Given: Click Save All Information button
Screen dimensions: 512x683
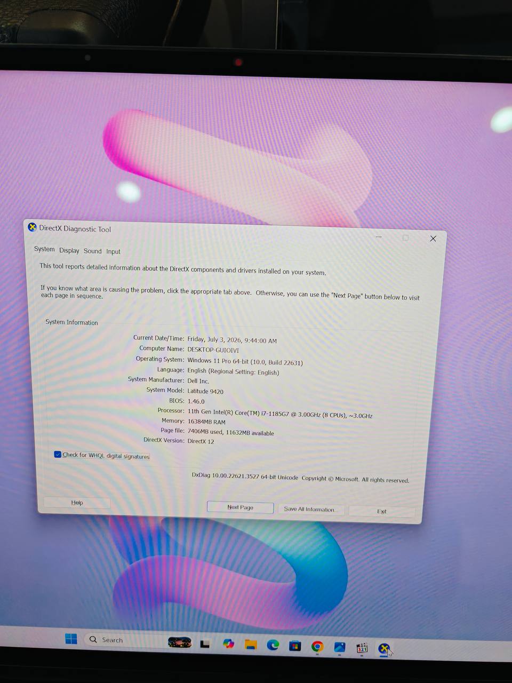Looking at the screenshot, I should (311, 509).
